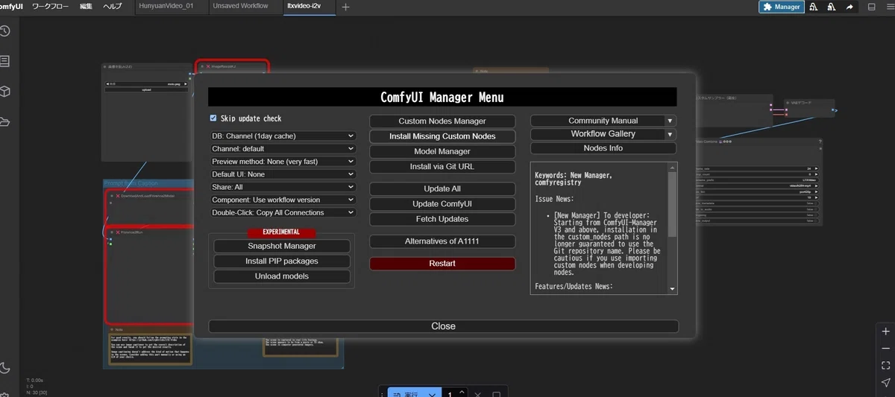Switch to HunyuanVideo_01 tab

171,6
